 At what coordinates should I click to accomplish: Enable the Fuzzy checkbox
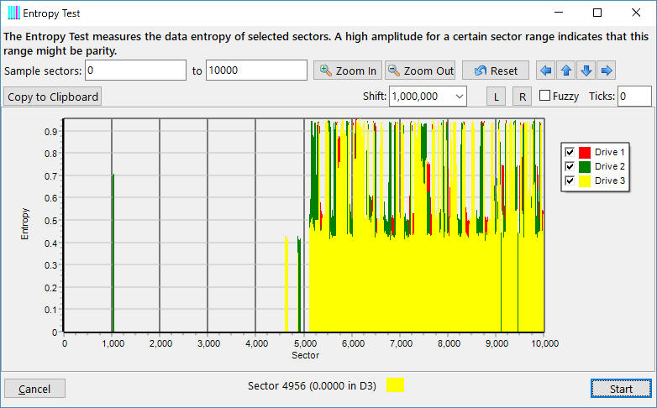tap(544, 96)
